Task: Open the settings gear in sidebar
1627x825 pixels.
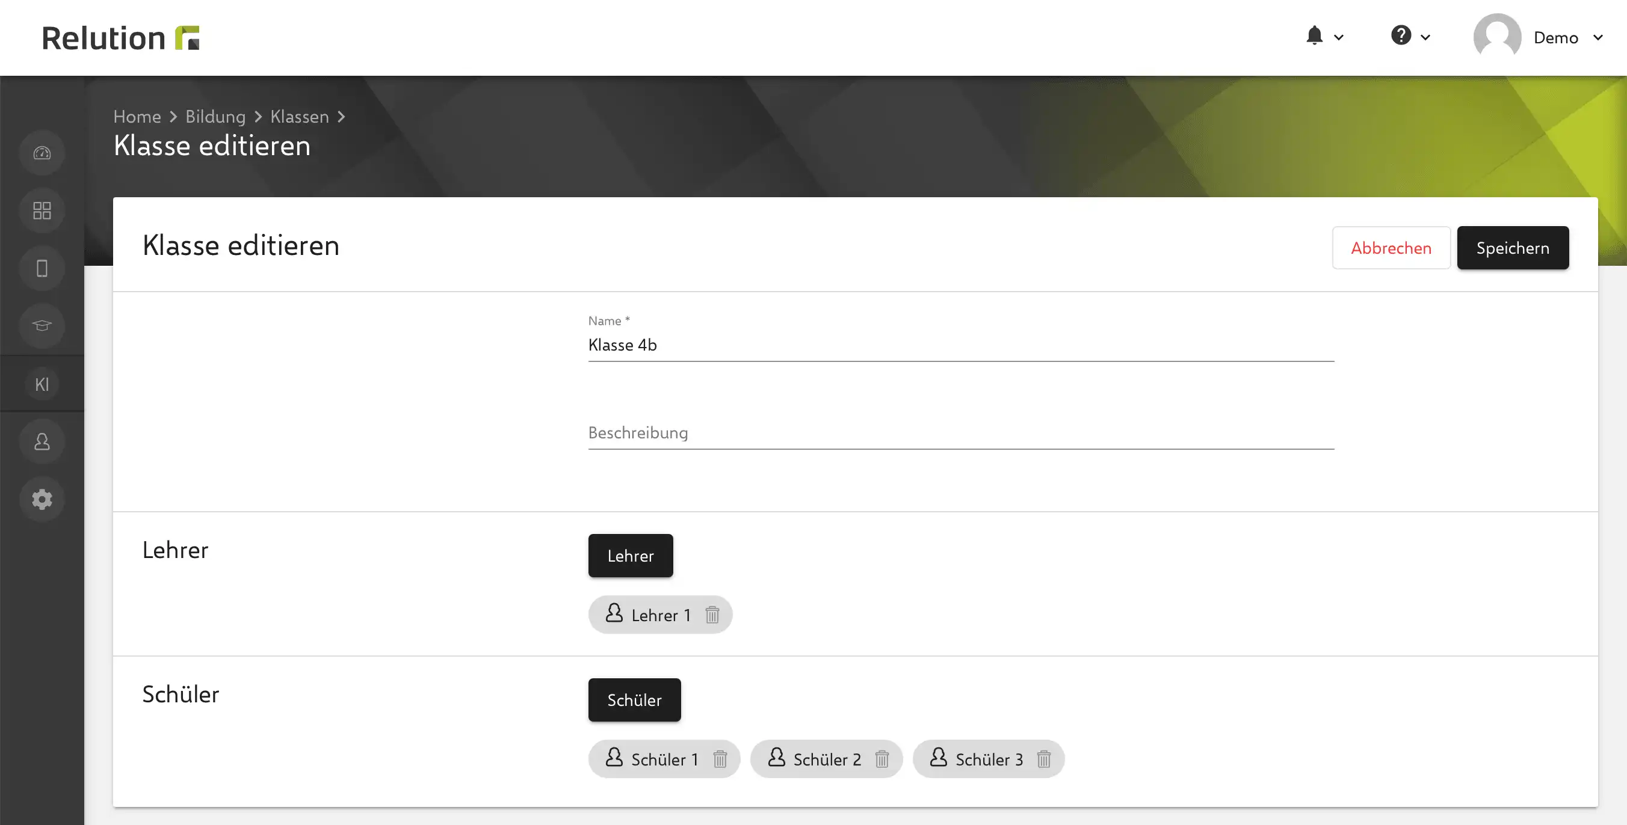Action: pos(42,499)
